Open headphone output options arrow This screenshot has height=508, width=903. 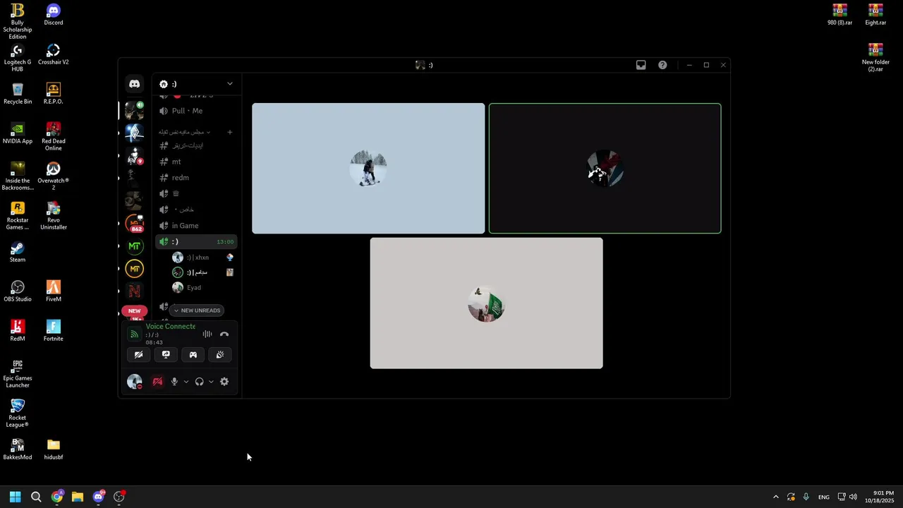(211, 382)
